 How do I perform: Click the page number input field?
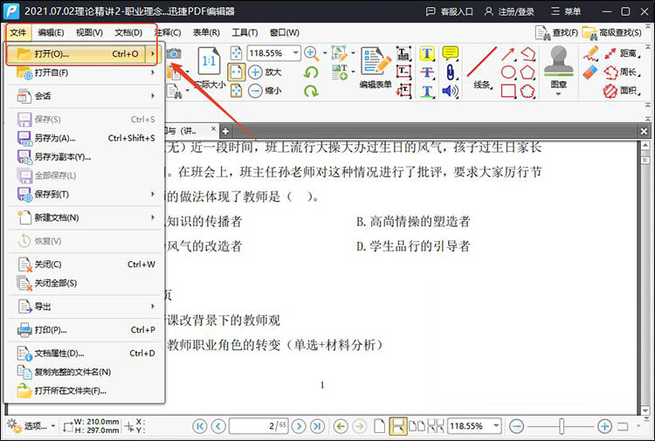pos(259,426)
